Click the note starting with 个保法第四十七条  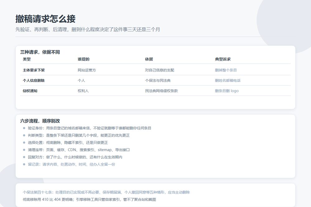[x=106, y=192]
